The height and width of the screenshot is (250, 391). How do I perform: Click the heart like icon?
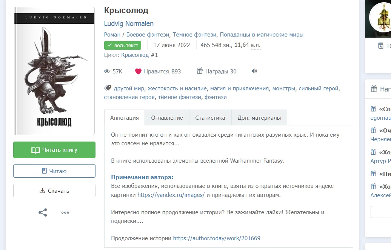[x=138, y=71]
